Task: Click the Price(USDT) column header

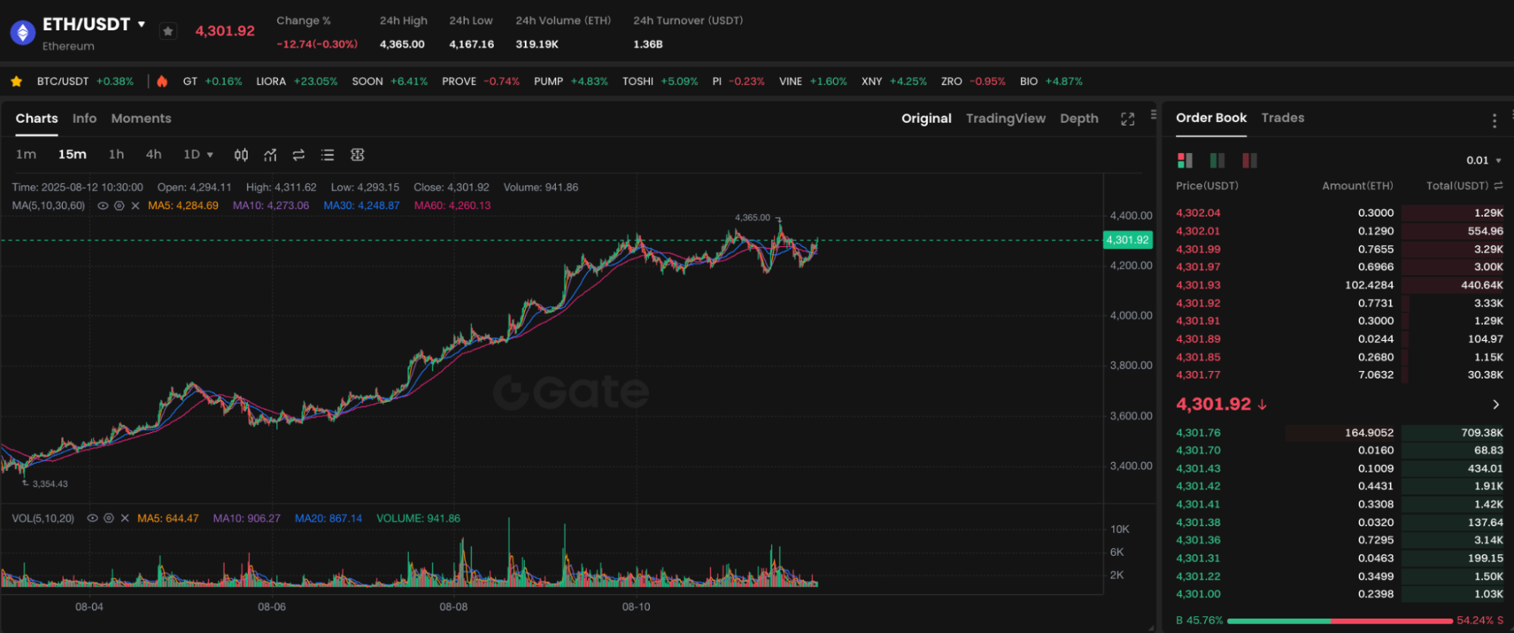Action: [x=1207, y=186]
